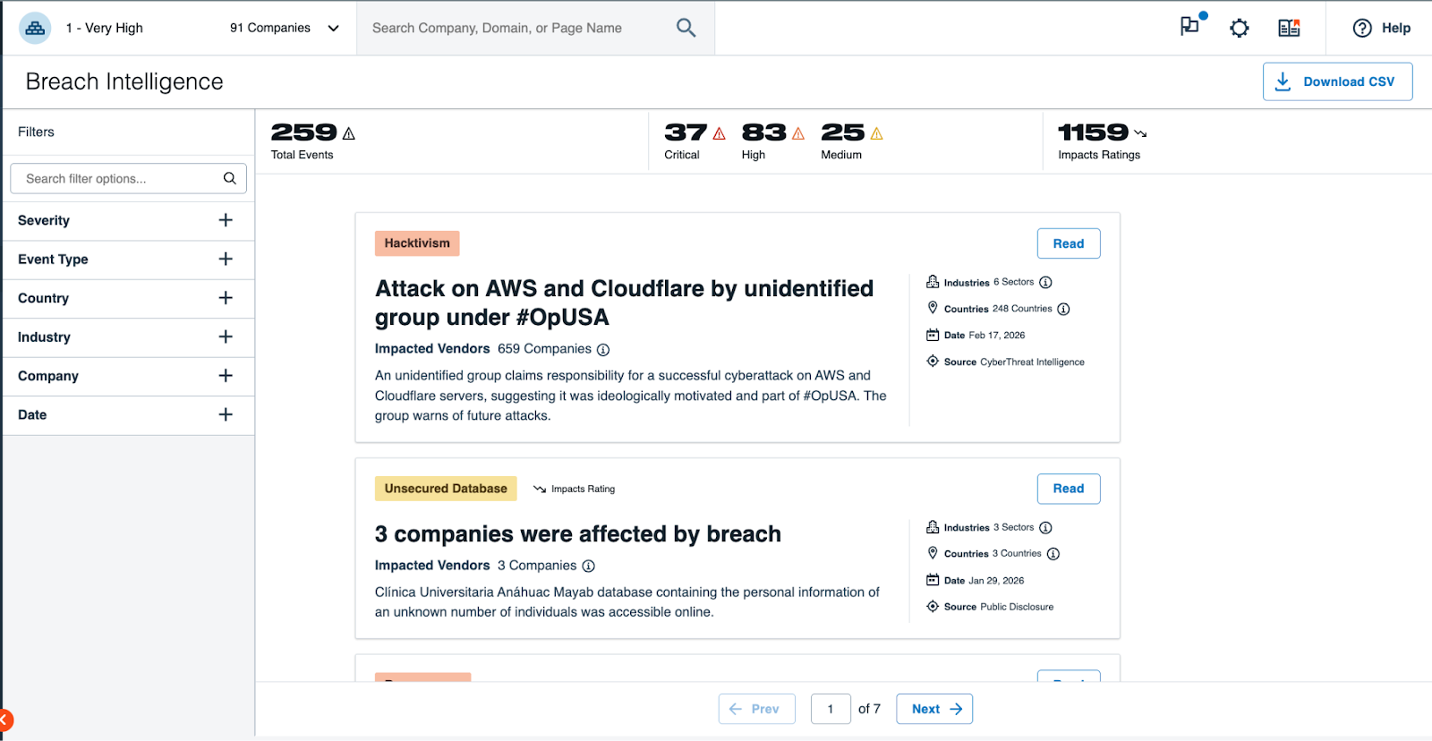Image resolution: width=1432 pixels, height=741 pixels.
Task: Click the news report icon in header
Action: (1289, 29)
